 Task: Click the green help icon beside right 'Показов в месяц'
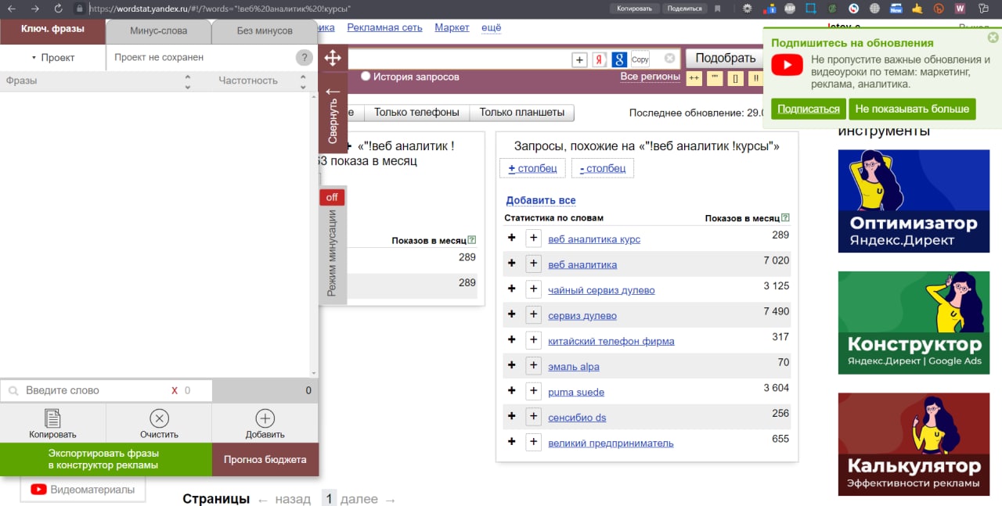[x=785, y=218]
